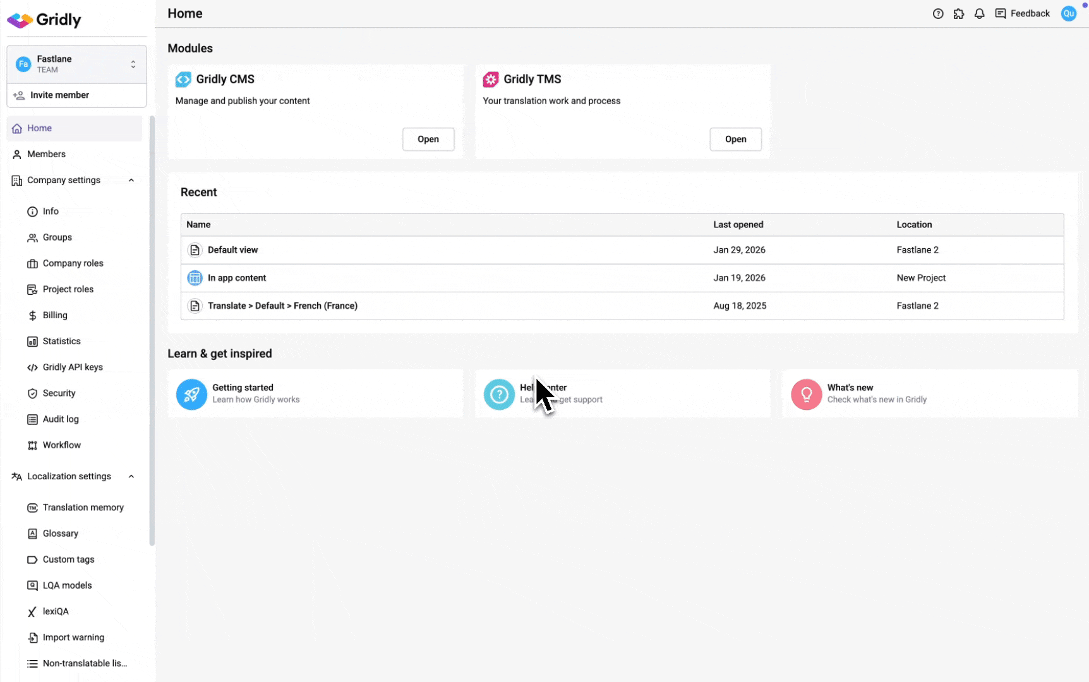Select the Glossary sidebar item
The height and width of the screenshot is (682, 1089).
click(61, 533)
